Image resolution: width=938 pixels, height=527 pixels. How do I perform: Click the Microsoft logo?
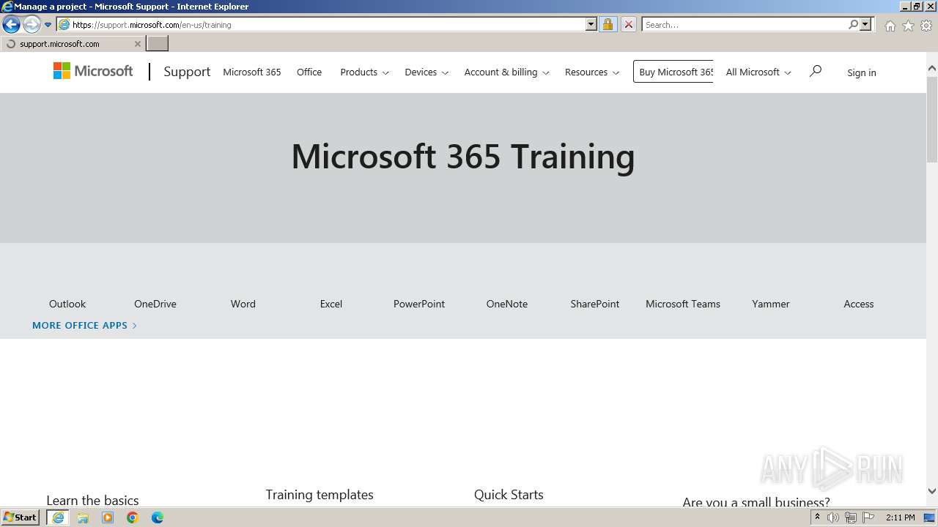93,71
